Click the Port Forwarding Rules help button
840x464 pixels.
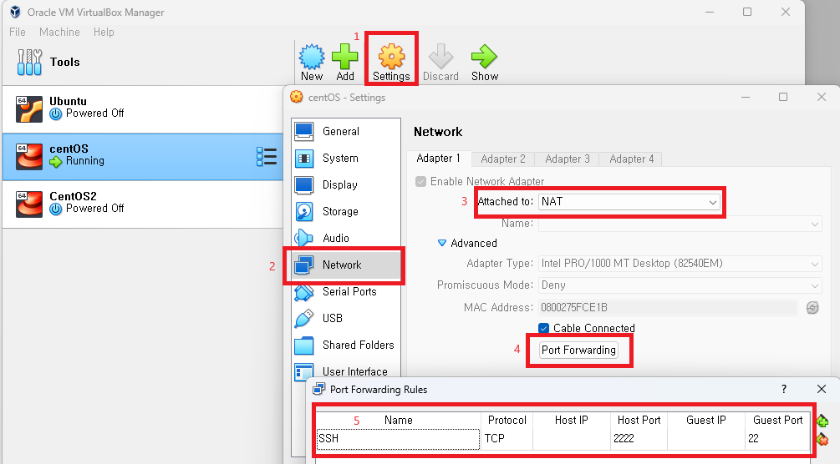coord(784,389)
